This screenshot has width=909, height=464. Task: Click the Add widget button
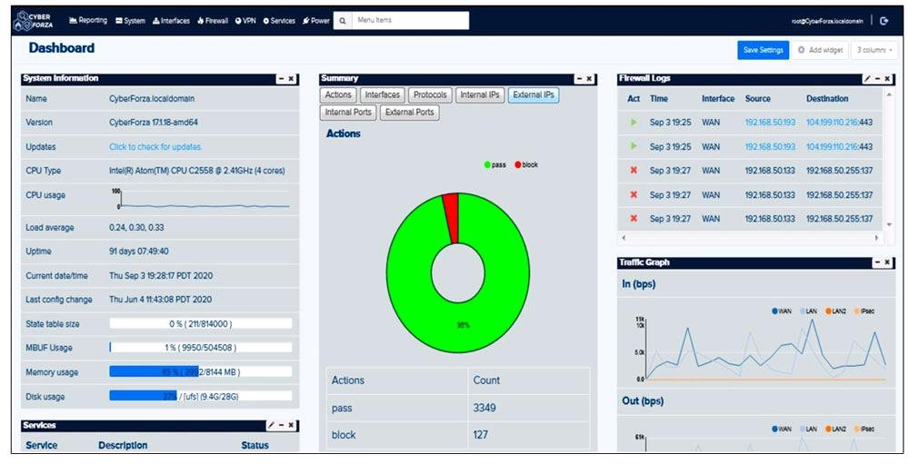[820, 51]
